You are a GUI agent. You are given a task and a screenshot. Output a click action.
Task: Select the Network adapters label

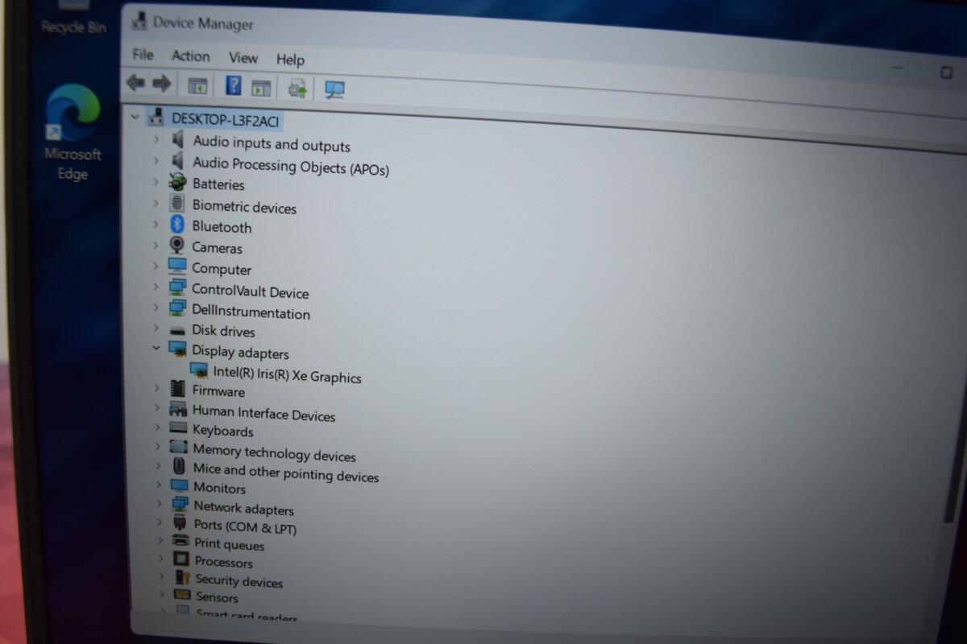pyautogui.click(x=243, y=508)
